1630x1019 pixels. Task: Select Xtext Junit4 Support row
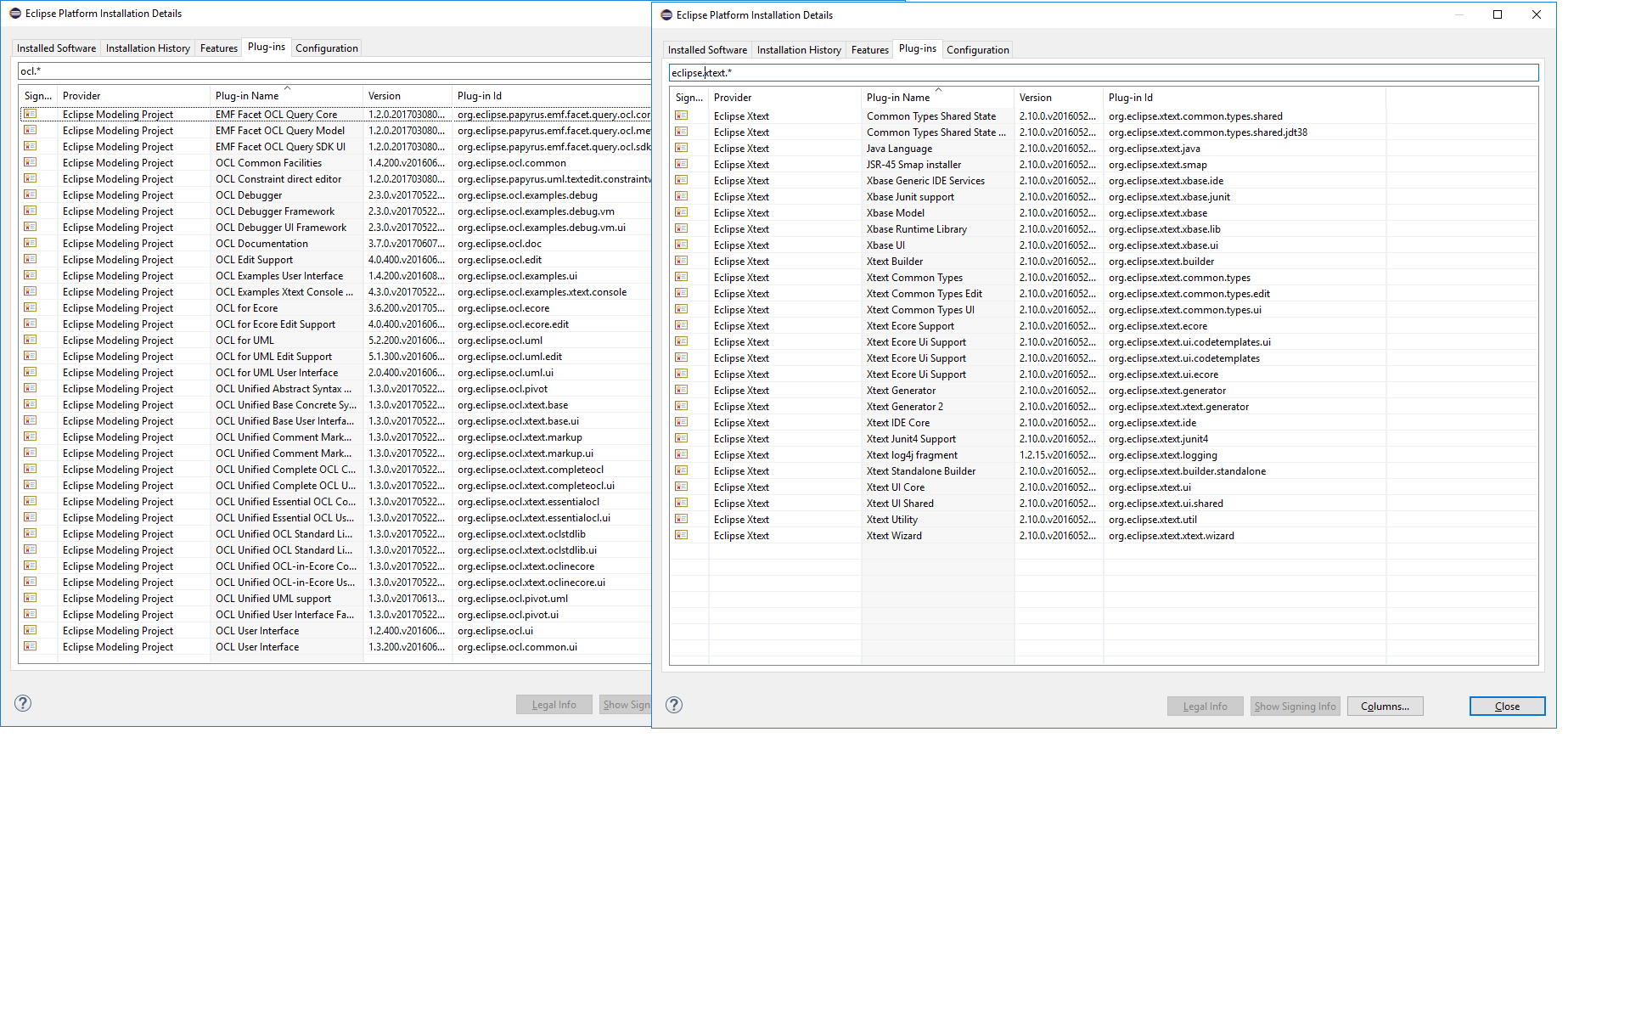click(1104, 439)
